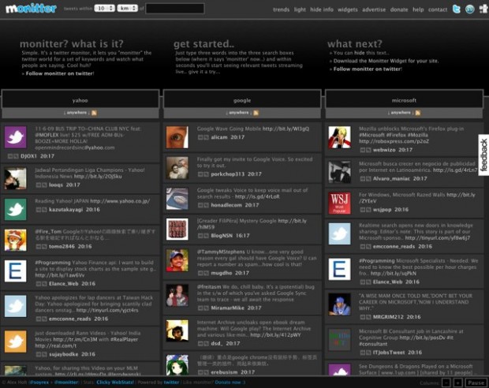Screen dimensions: 489x388
Task: Open Donate now link in footer
Action: (x=229, y=382)
